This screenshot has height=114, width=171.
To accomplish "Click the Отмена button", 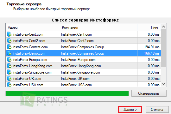I will [x=157, y=110].
